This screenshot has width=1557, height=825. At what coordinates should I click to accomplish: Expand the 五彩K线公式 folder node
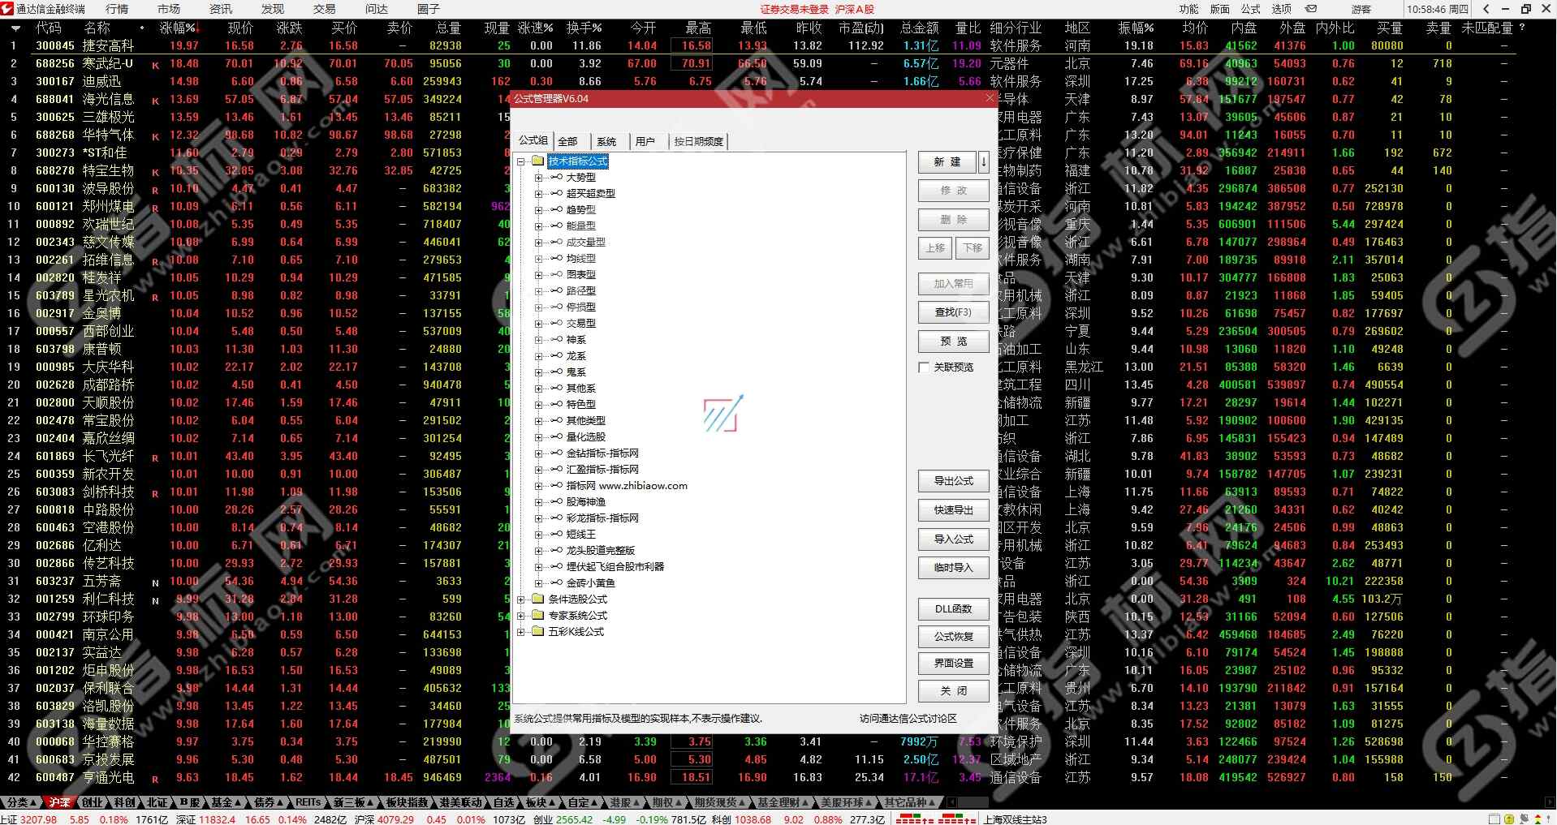(521, 632)
